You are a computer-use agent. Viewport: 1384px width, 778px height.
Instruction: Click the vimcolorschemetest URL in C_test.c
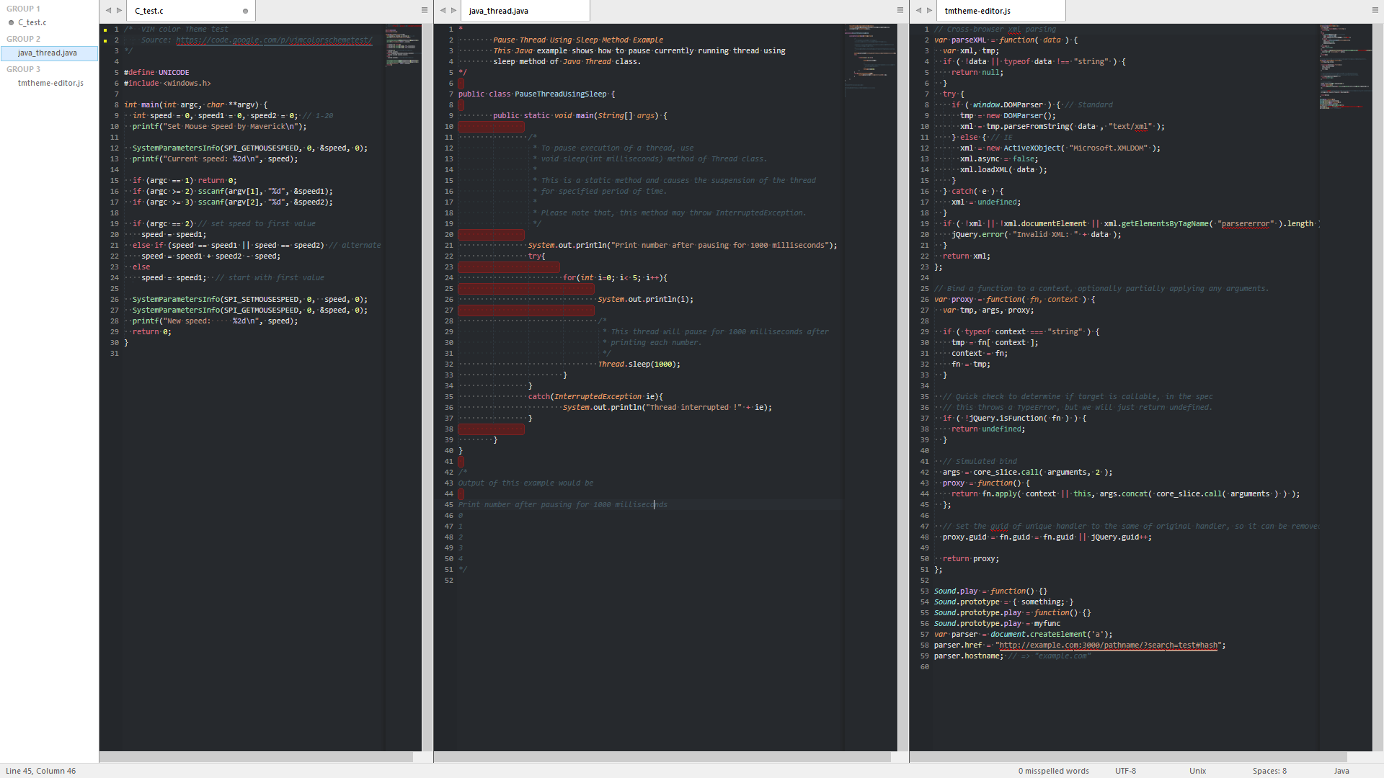(274, 40)
